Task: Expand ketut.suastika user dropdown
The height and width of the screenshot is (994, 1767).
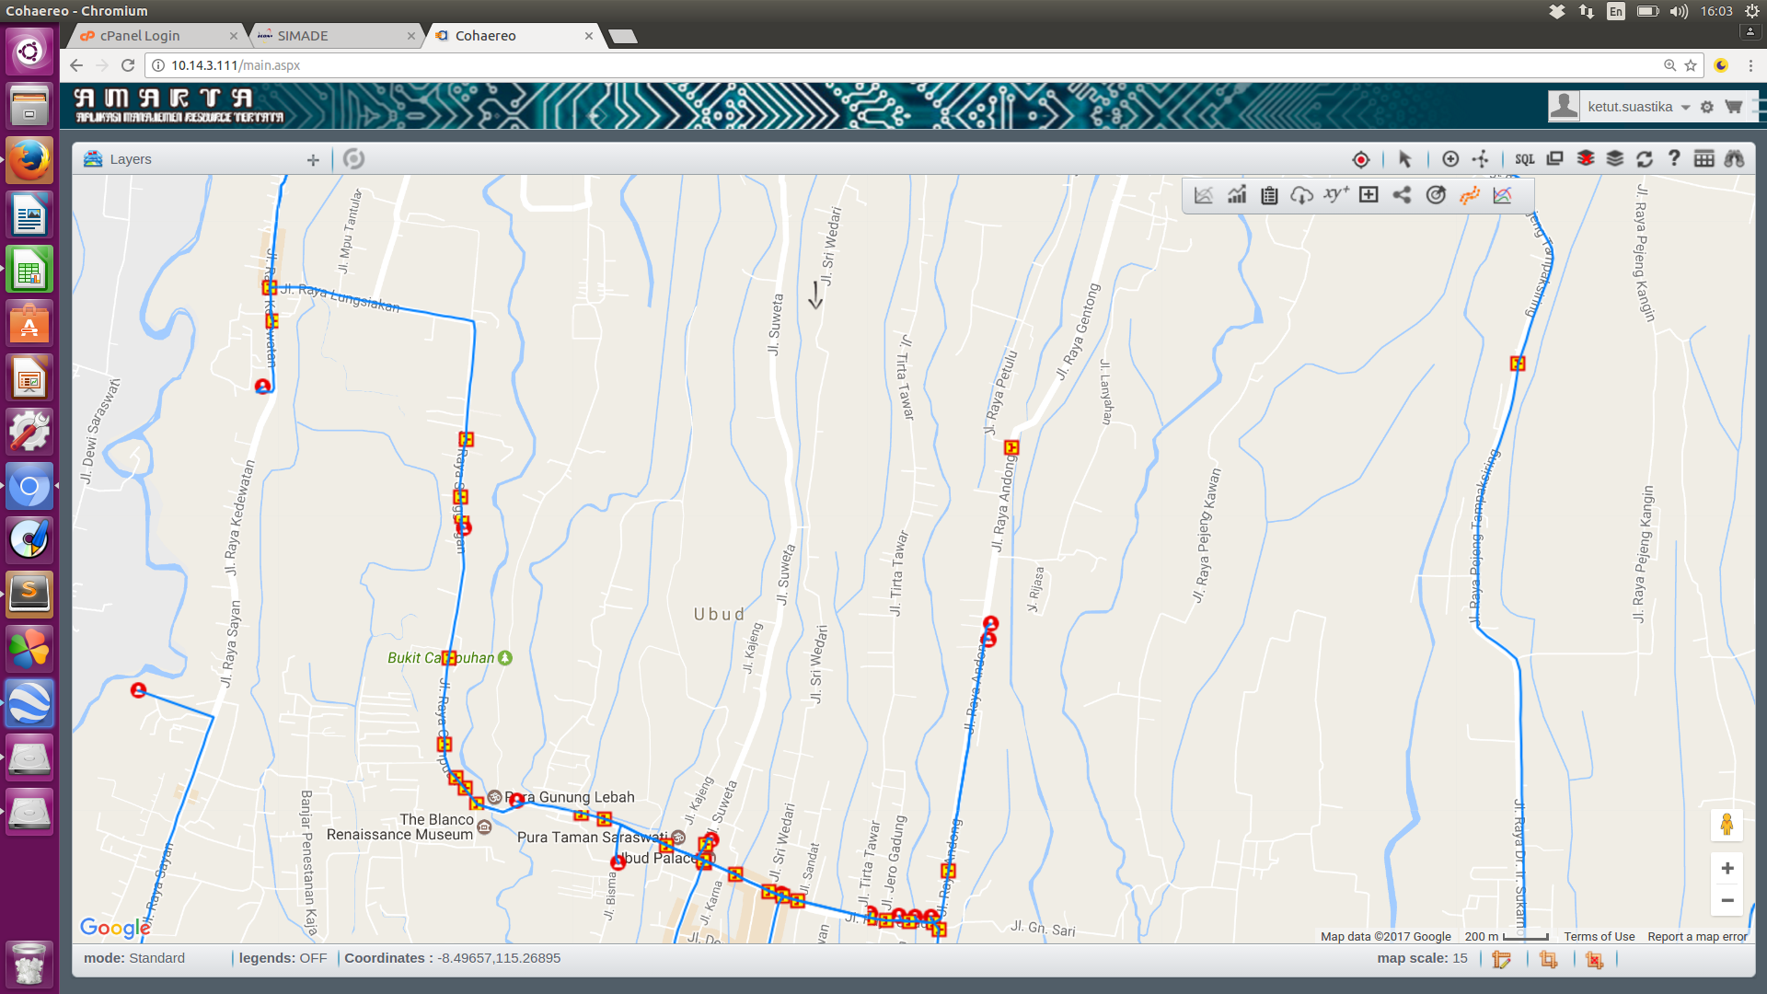Action: (1685, 108)
